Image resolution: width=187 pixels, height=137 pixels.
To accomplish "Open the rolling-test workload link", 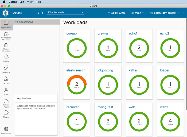I will 105,107.
